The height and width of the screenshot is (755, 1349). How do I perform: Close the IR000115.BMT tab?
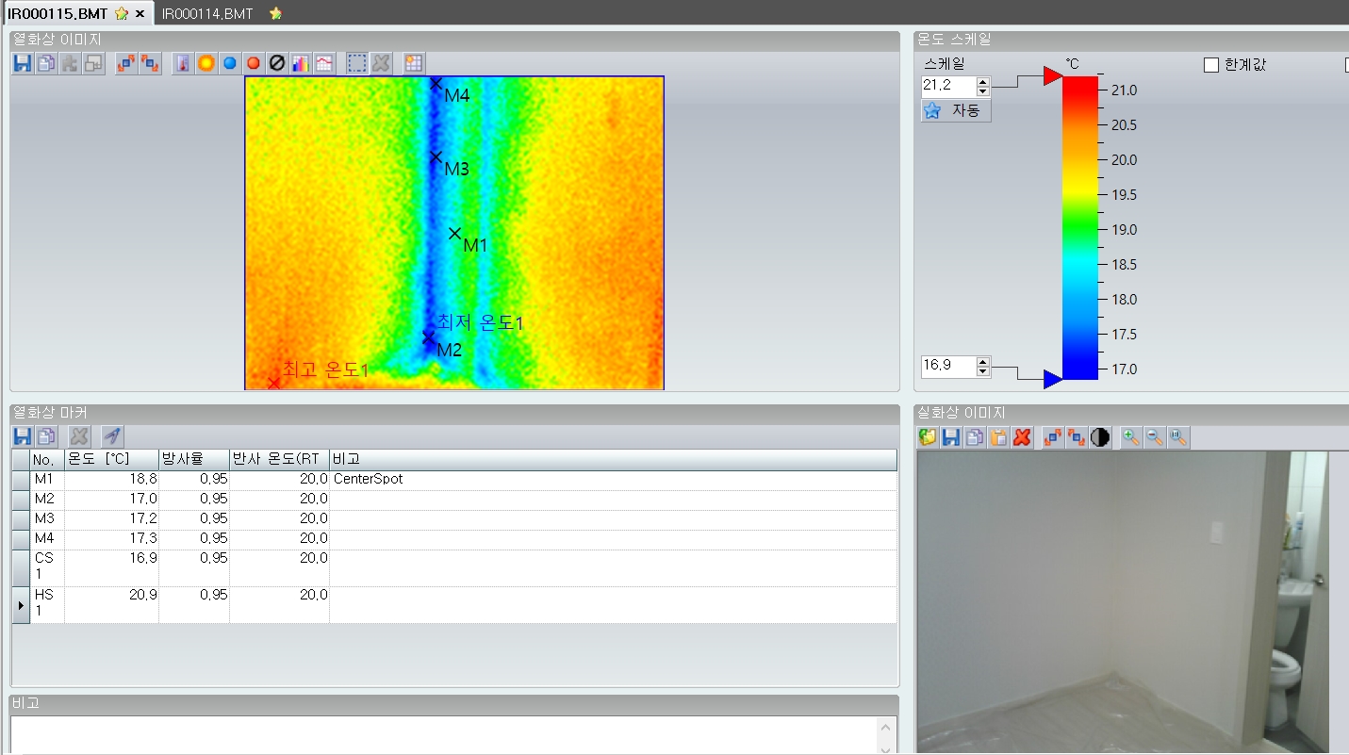[x=140, y=13]
